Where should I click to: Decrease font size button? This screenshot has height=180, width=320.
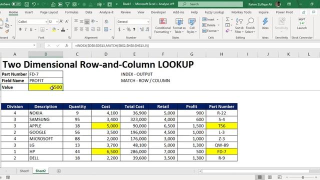(x=66, y=21)
